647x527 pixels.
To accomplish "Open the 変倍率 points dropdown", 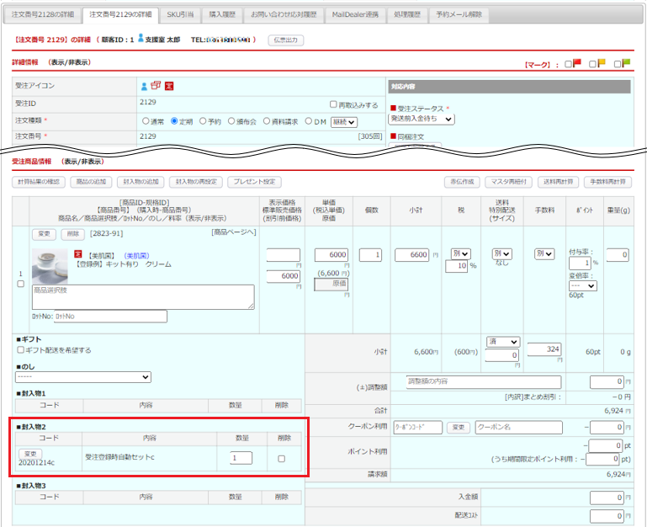I will point(582,285).
